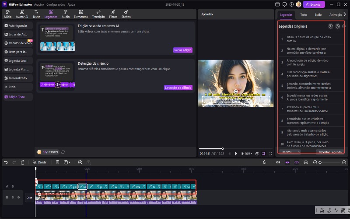Toggle the timeline link icon

click(278, 162)
